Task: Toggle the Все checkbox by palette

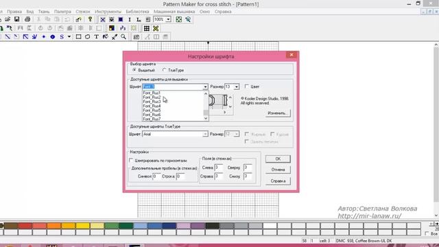Action: pos(427,233)
